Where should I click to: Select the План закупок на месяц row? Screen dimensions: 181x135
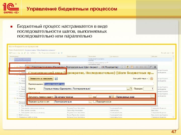pos(90,110)
